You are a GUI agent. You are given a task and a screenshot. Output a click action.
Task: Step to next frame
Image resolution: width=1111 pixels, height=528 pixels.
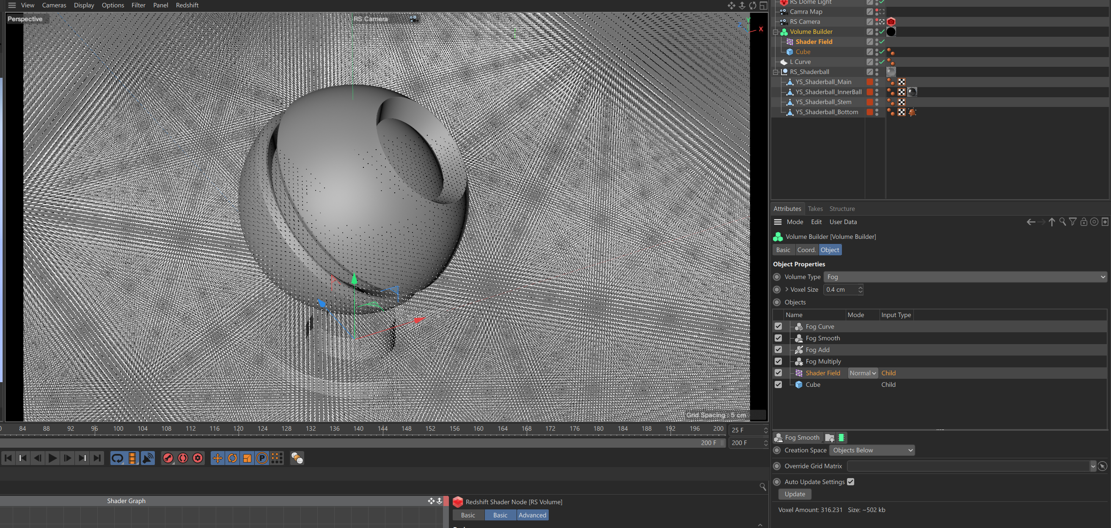68,458
